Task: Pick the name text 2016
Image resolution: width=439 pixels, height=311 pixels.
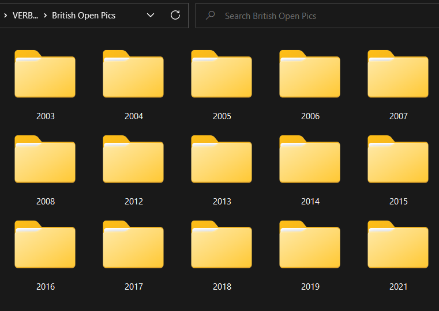Action: pyautogui.click(x=46, y=286)
